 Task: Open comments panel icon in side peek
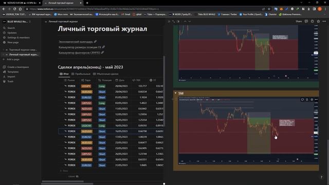(306, 22)
